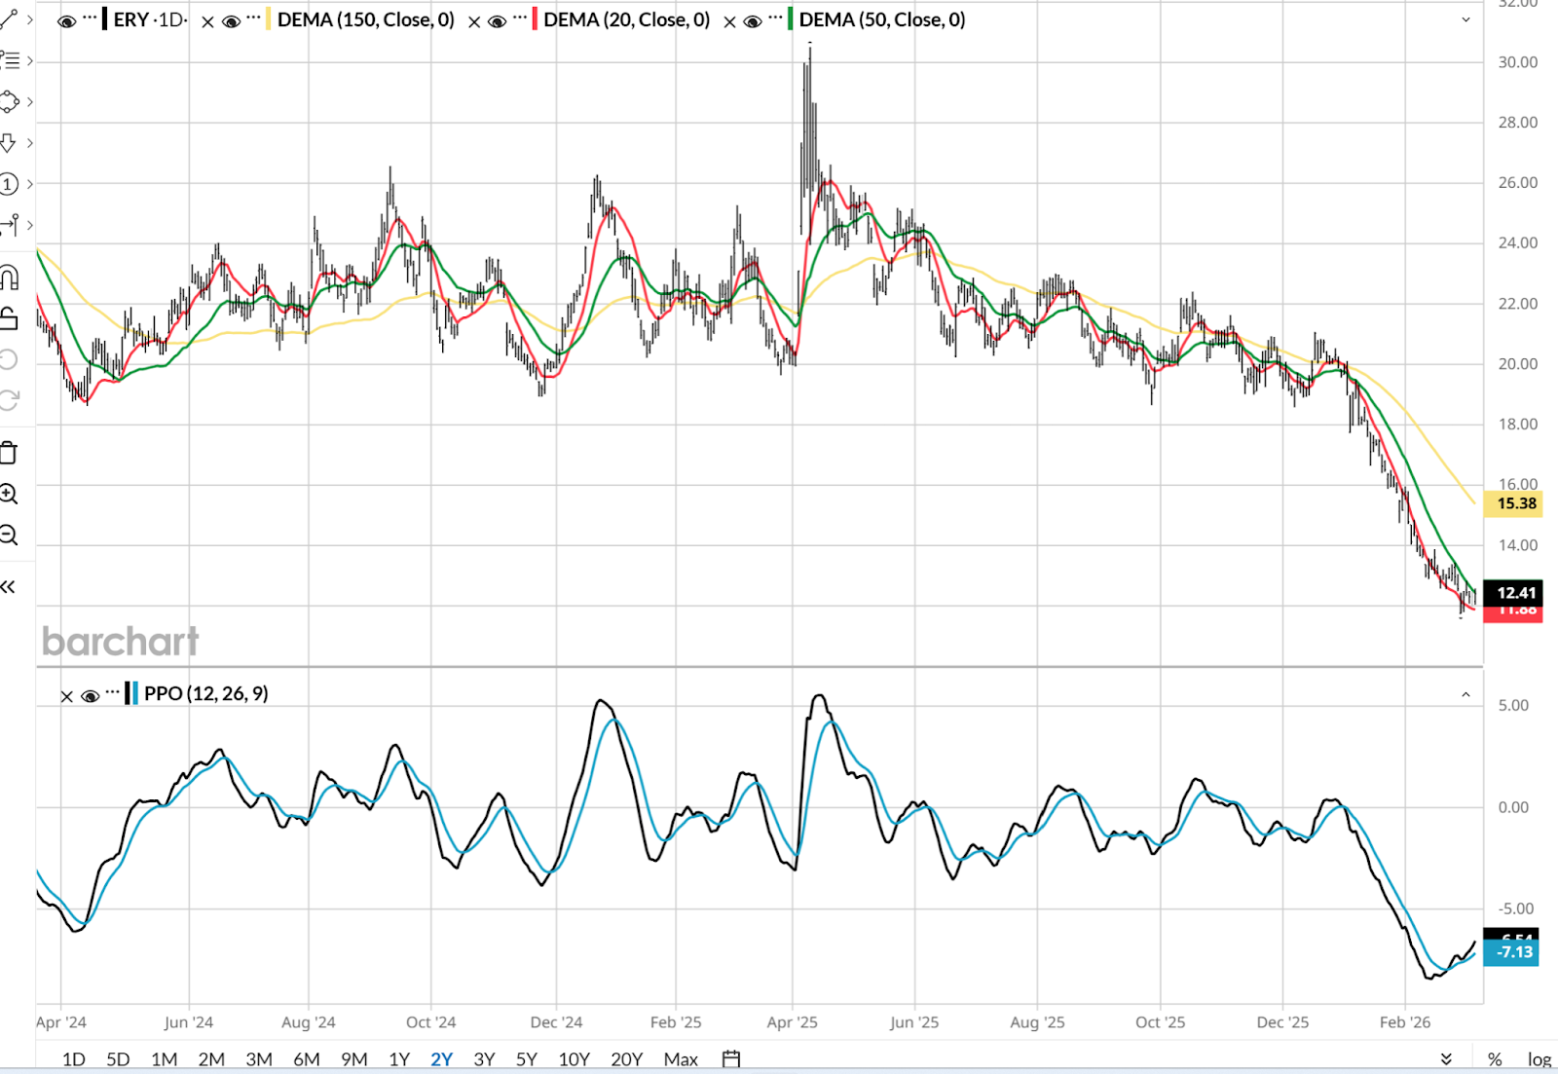The width and height of the screenshot is (1558, 1074).
Task: Click the Max range button
Action: click(681, 1059)
